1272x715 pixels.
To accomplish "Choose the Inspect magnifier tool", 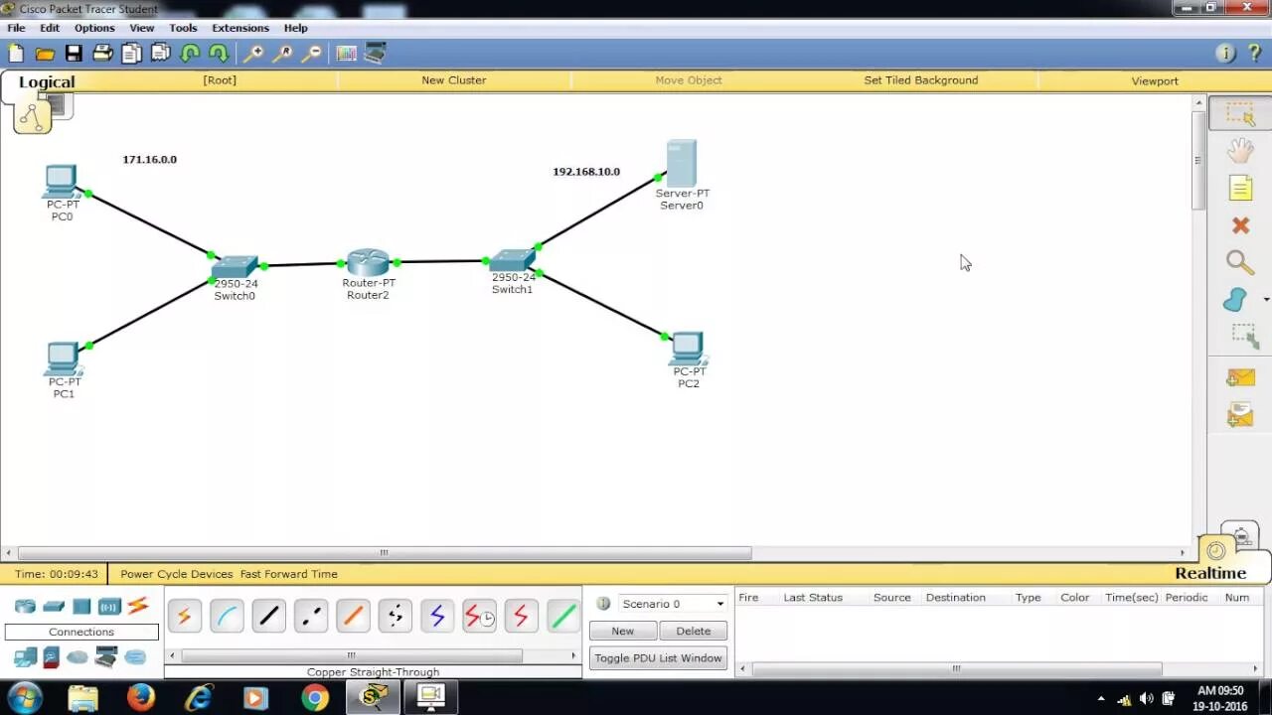I will point(1239,262).
